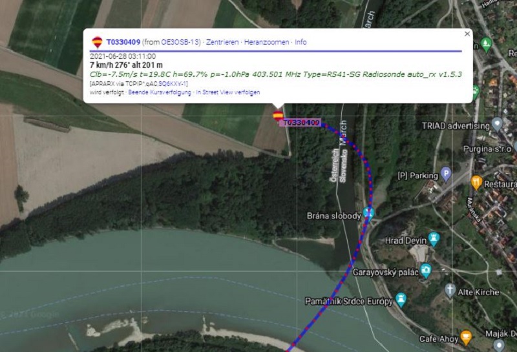Click Heranzoomen to zoom in
The height and width of the screenshot is (352, 517).
(266, 42)
